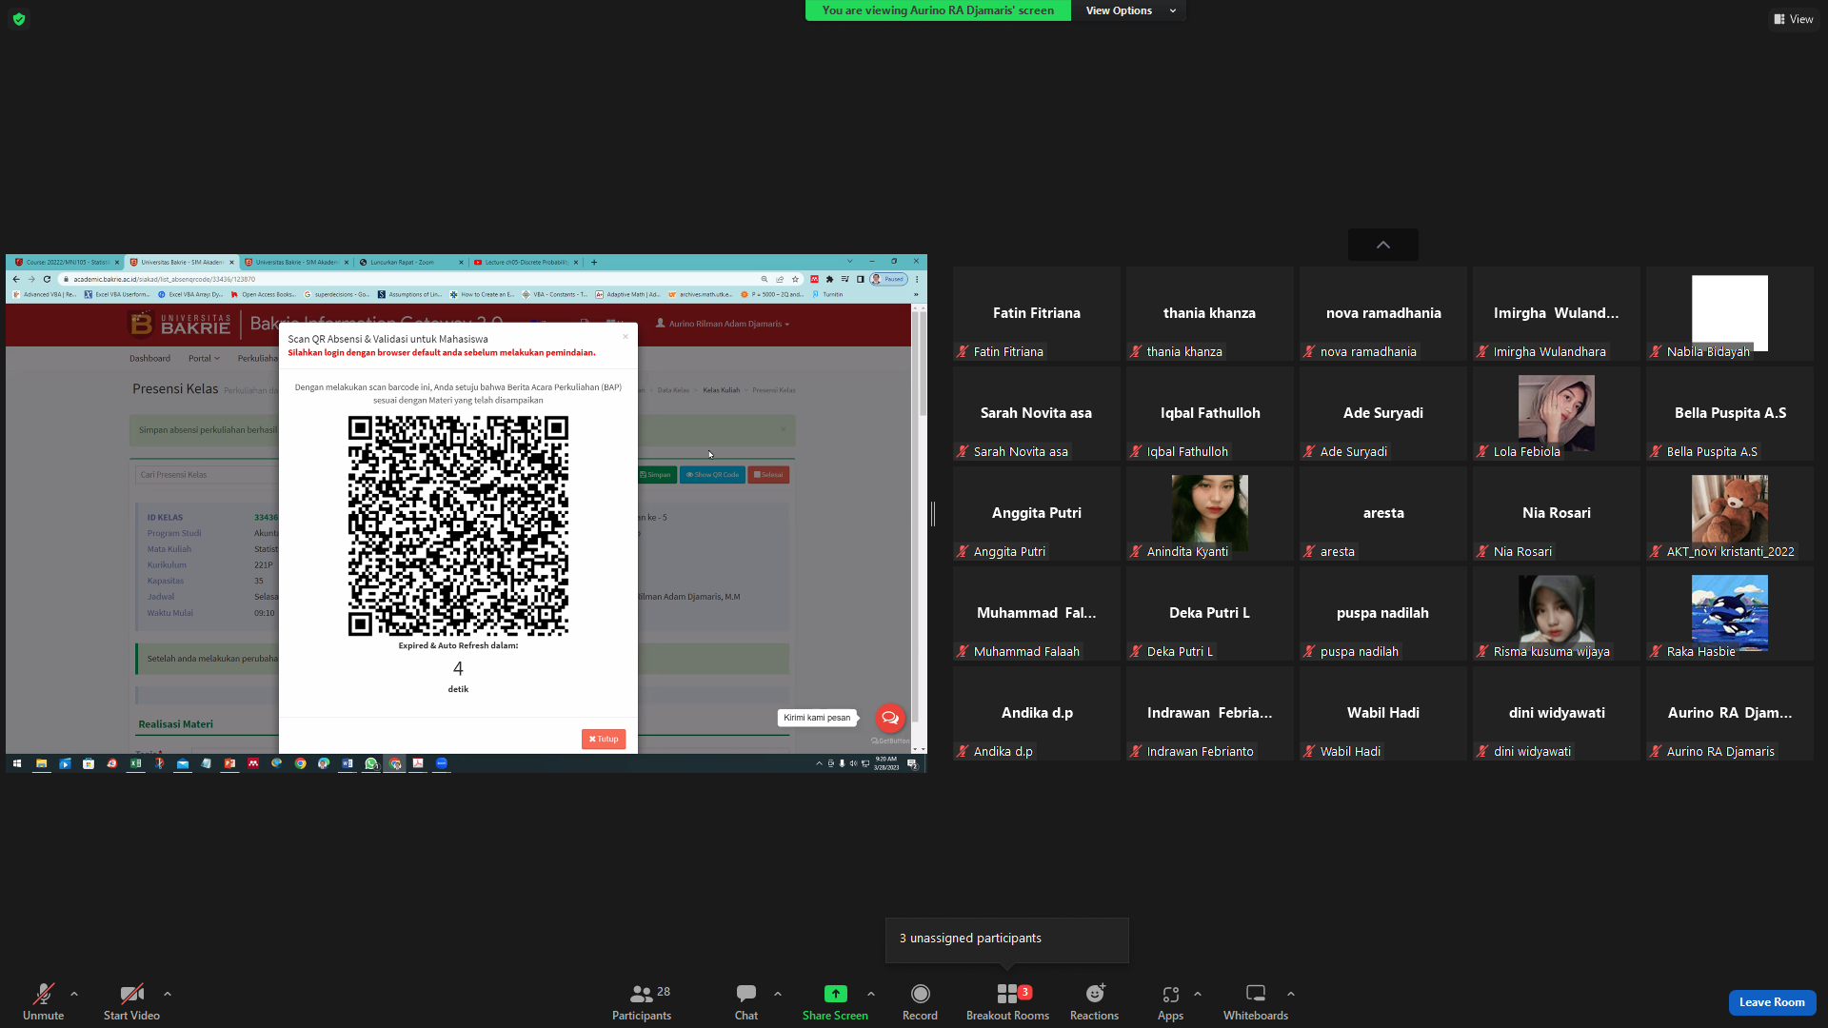Open the Chrome three-dot menu
1828x1028 pixels.
point(917,279)
